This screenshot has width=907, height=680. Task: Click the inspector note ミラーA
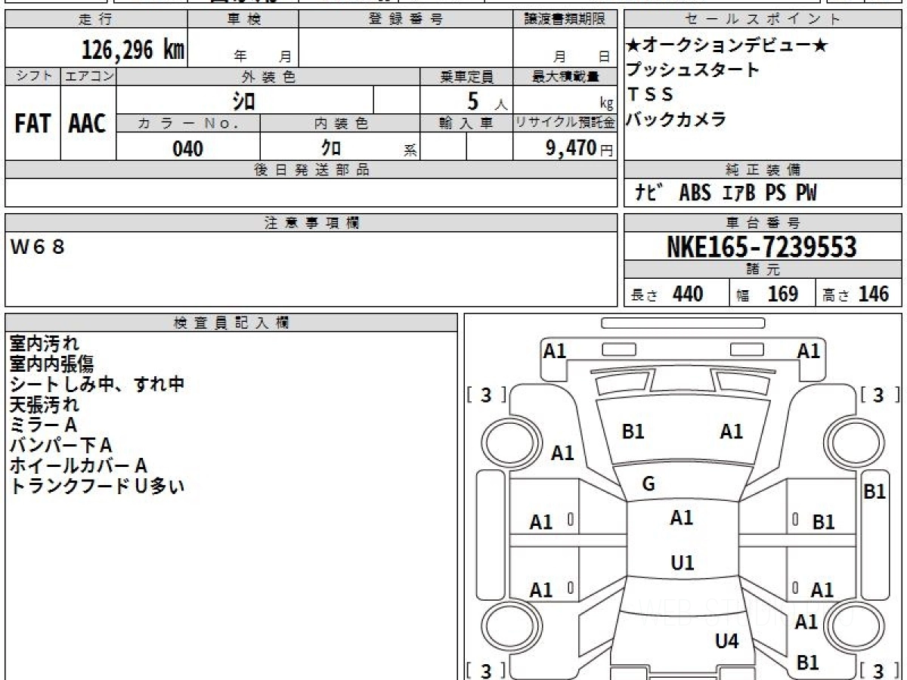coord(43,425)
